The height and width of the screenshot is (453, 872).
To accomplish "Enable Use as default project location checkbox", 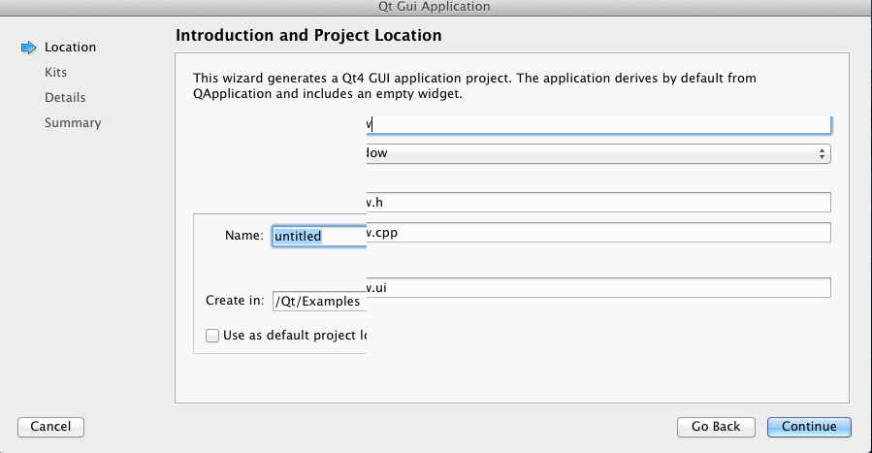I will (212, 336).
